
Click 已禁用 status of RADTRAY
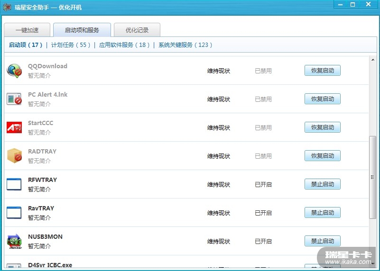tap(263, 156)
